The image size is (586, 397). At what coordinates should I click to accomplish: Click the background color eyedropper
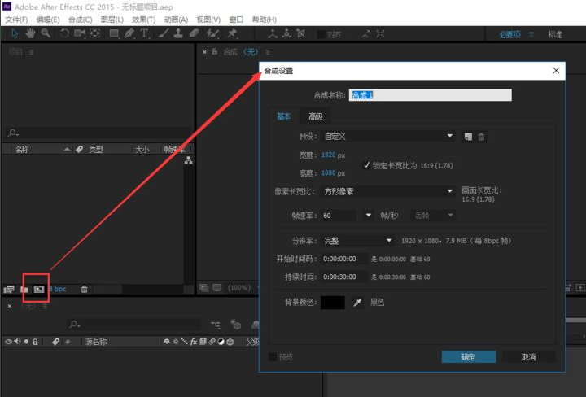[357, 302]
